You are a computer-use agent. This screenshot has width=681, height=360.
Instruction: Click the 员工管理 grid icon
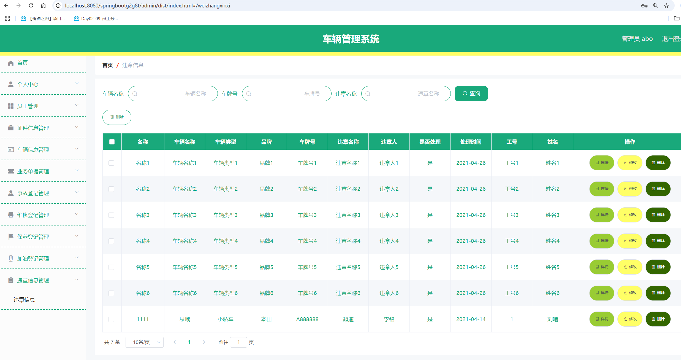pyautogui.click(x=11, y=106)
